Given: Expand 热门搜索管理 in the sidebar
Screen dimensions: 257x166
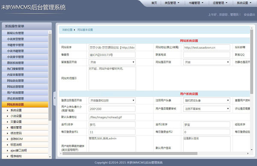Looking at the screenshot, I should (x=25, y=69).
